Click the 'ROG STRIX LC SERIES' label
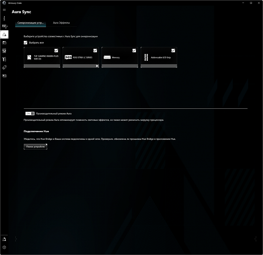The height and width of the screenshot is (255, 263). (x=82, y=57)
